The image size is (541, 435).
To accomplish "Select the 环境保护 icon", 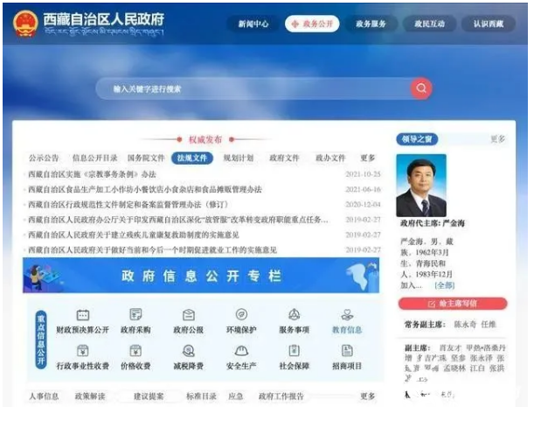I will (241, 315).
